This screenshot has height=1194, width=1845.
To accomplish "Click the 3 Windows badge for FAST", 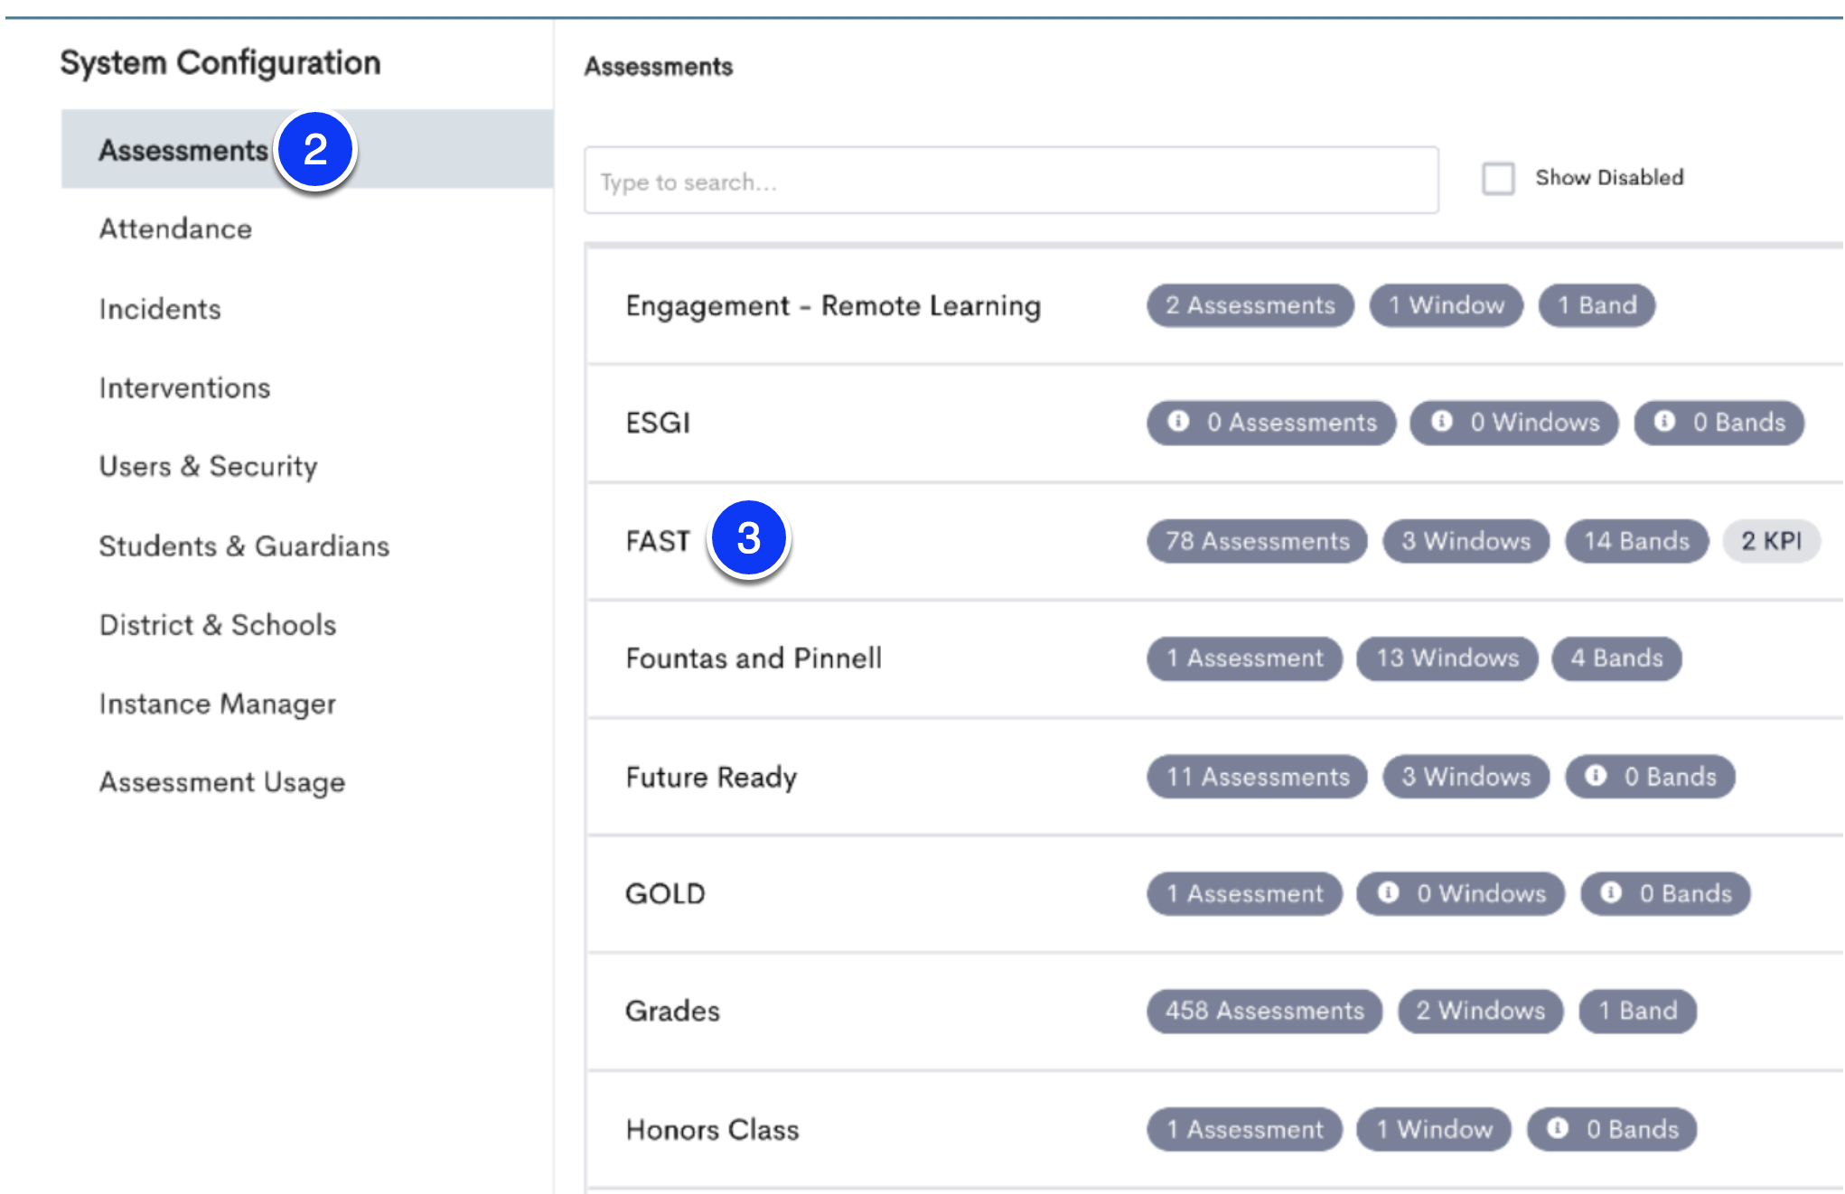I will [1466, 541].
